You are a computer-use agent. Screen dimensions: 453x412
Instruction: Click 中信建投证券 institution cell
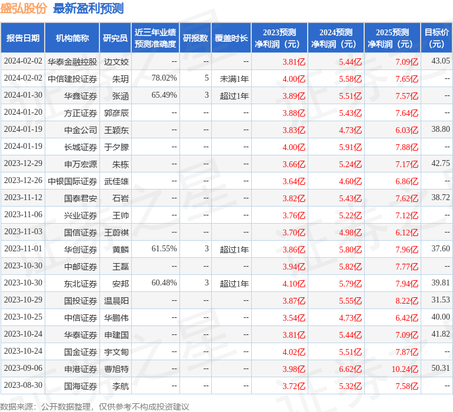point(72,79)
